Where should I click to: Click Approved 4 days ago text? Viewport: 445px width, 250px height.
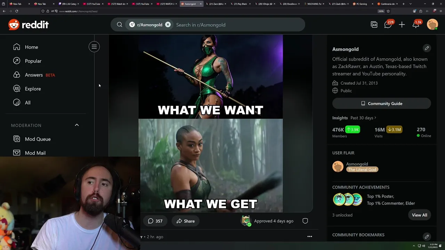(x=274, y=221)
